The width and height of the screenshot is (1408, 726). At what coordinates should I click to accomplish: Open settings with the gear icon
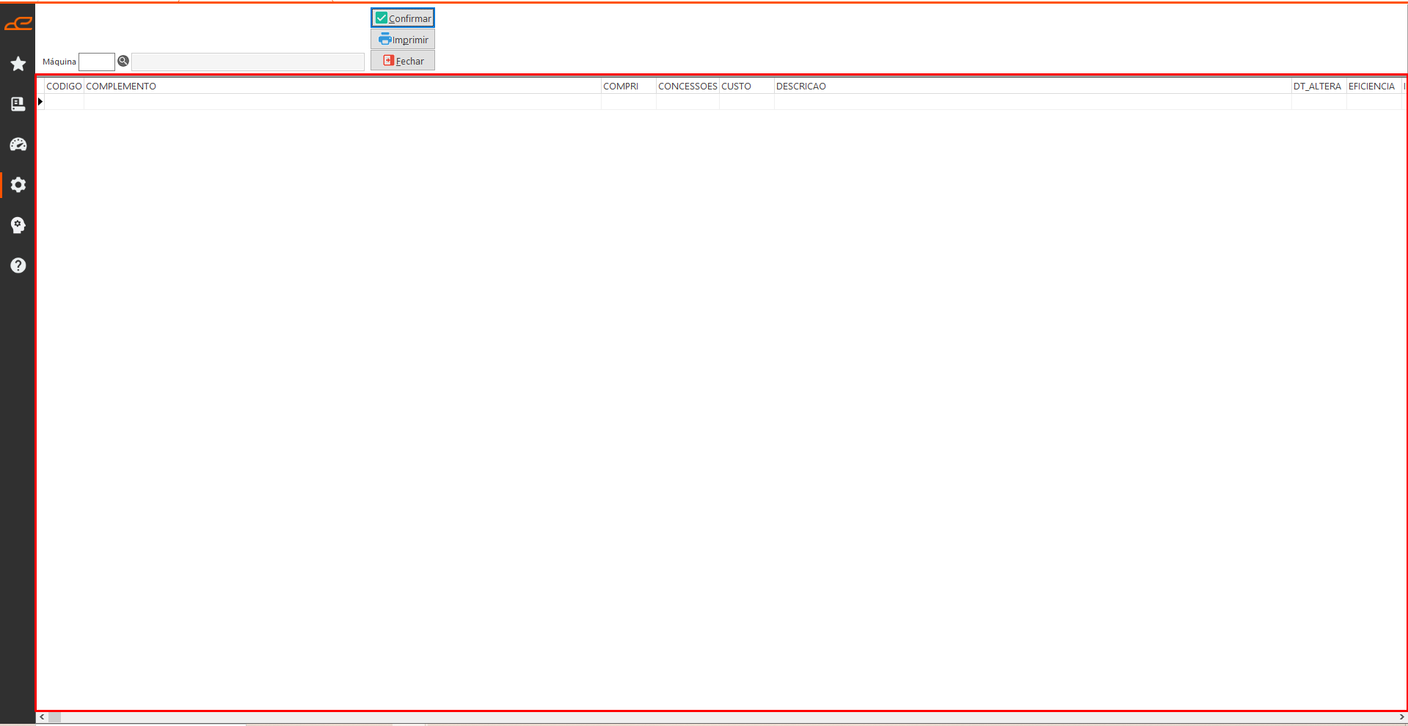coord(18,185)
